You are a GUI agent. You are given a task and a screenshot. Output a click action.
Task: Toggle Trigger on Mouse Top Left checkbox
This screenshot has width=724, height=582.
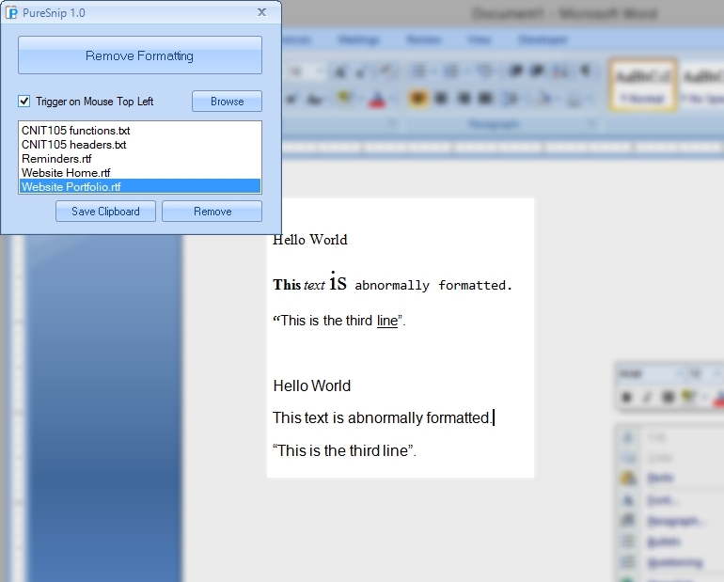pyautogui.click(x=25, y=102)
